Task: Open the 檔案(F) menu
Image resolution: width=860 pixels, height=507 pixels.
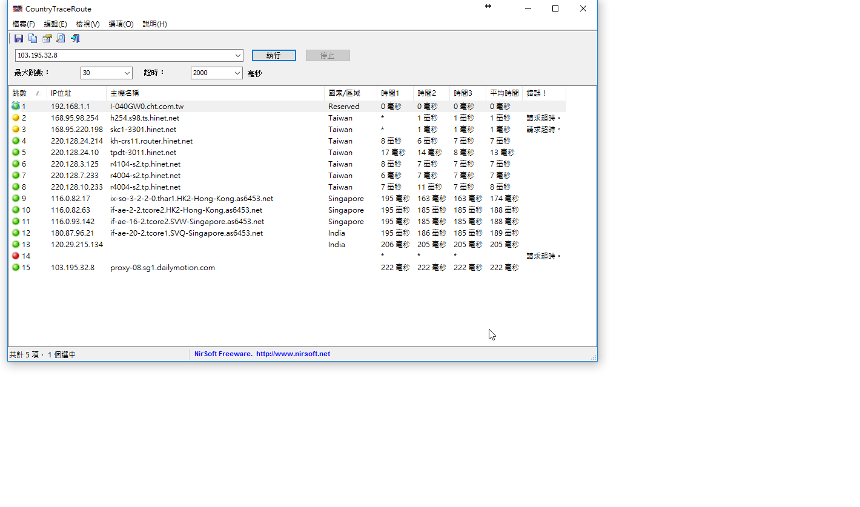Action: coord(24,24)
